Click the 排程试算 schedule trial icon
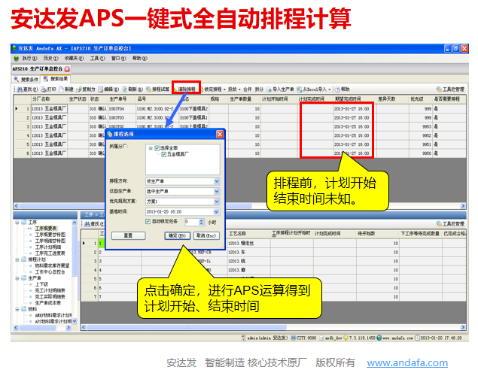This screenshot has height=382, width=478. click(148, 89)
